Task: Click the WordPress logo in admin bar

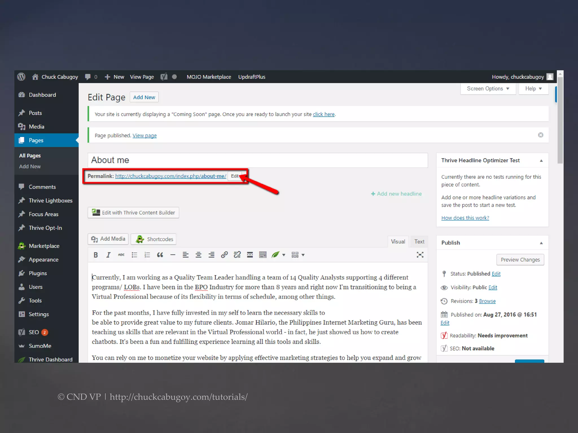Action: click(x=21, y=77)
